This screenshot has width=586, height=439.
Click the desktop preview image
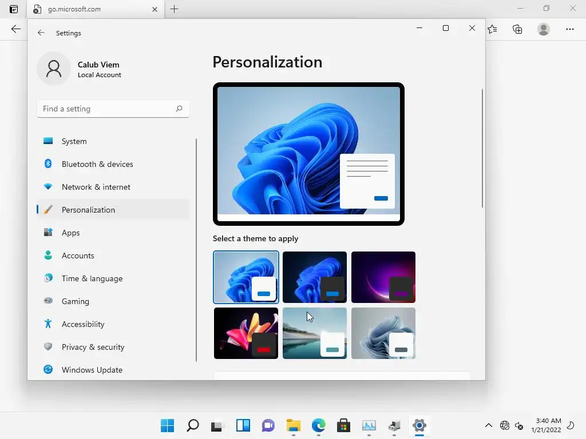308,154
